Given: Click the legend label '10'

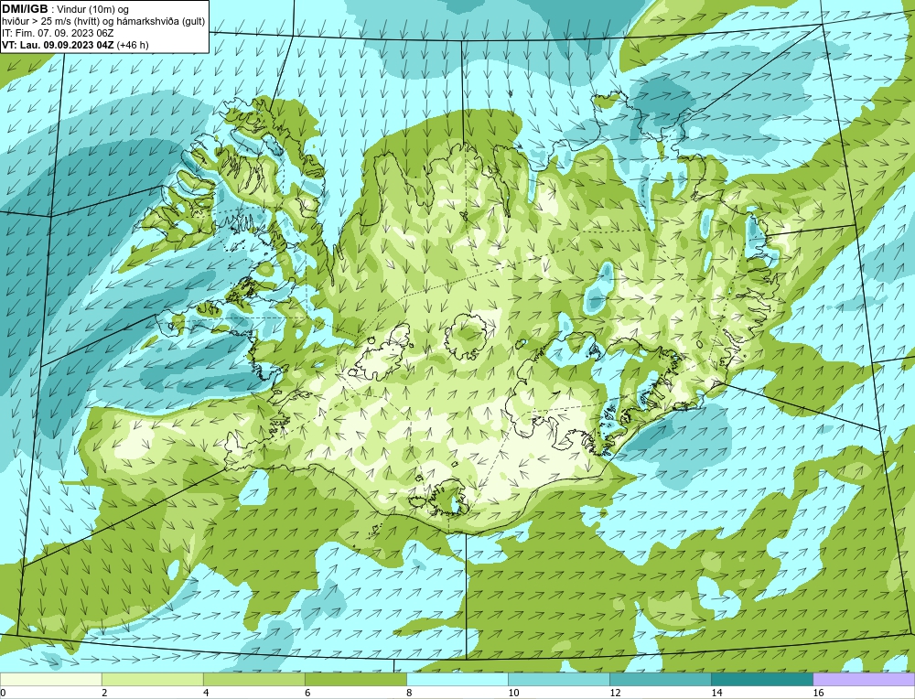Looking at the screenshot, I should (513, 693).
